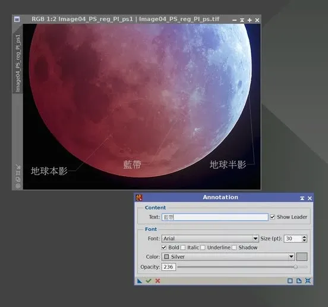Execute annotation with the green checkmark
The width and height of the screenshot is (328, 307).
(x=149, y=281)
